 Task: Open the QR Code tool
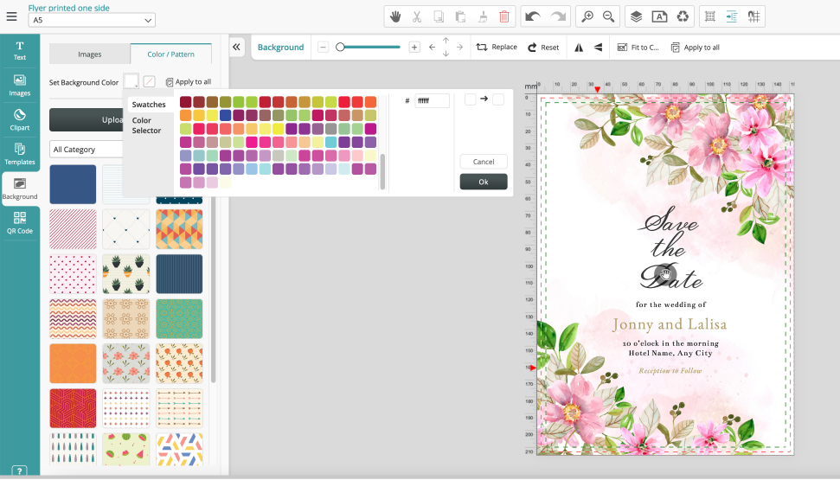tap(19, 223)
